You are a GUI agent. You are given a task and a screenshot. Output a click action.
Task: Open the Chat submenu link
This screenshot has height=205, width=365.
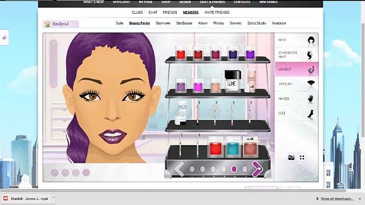point(153,13)
